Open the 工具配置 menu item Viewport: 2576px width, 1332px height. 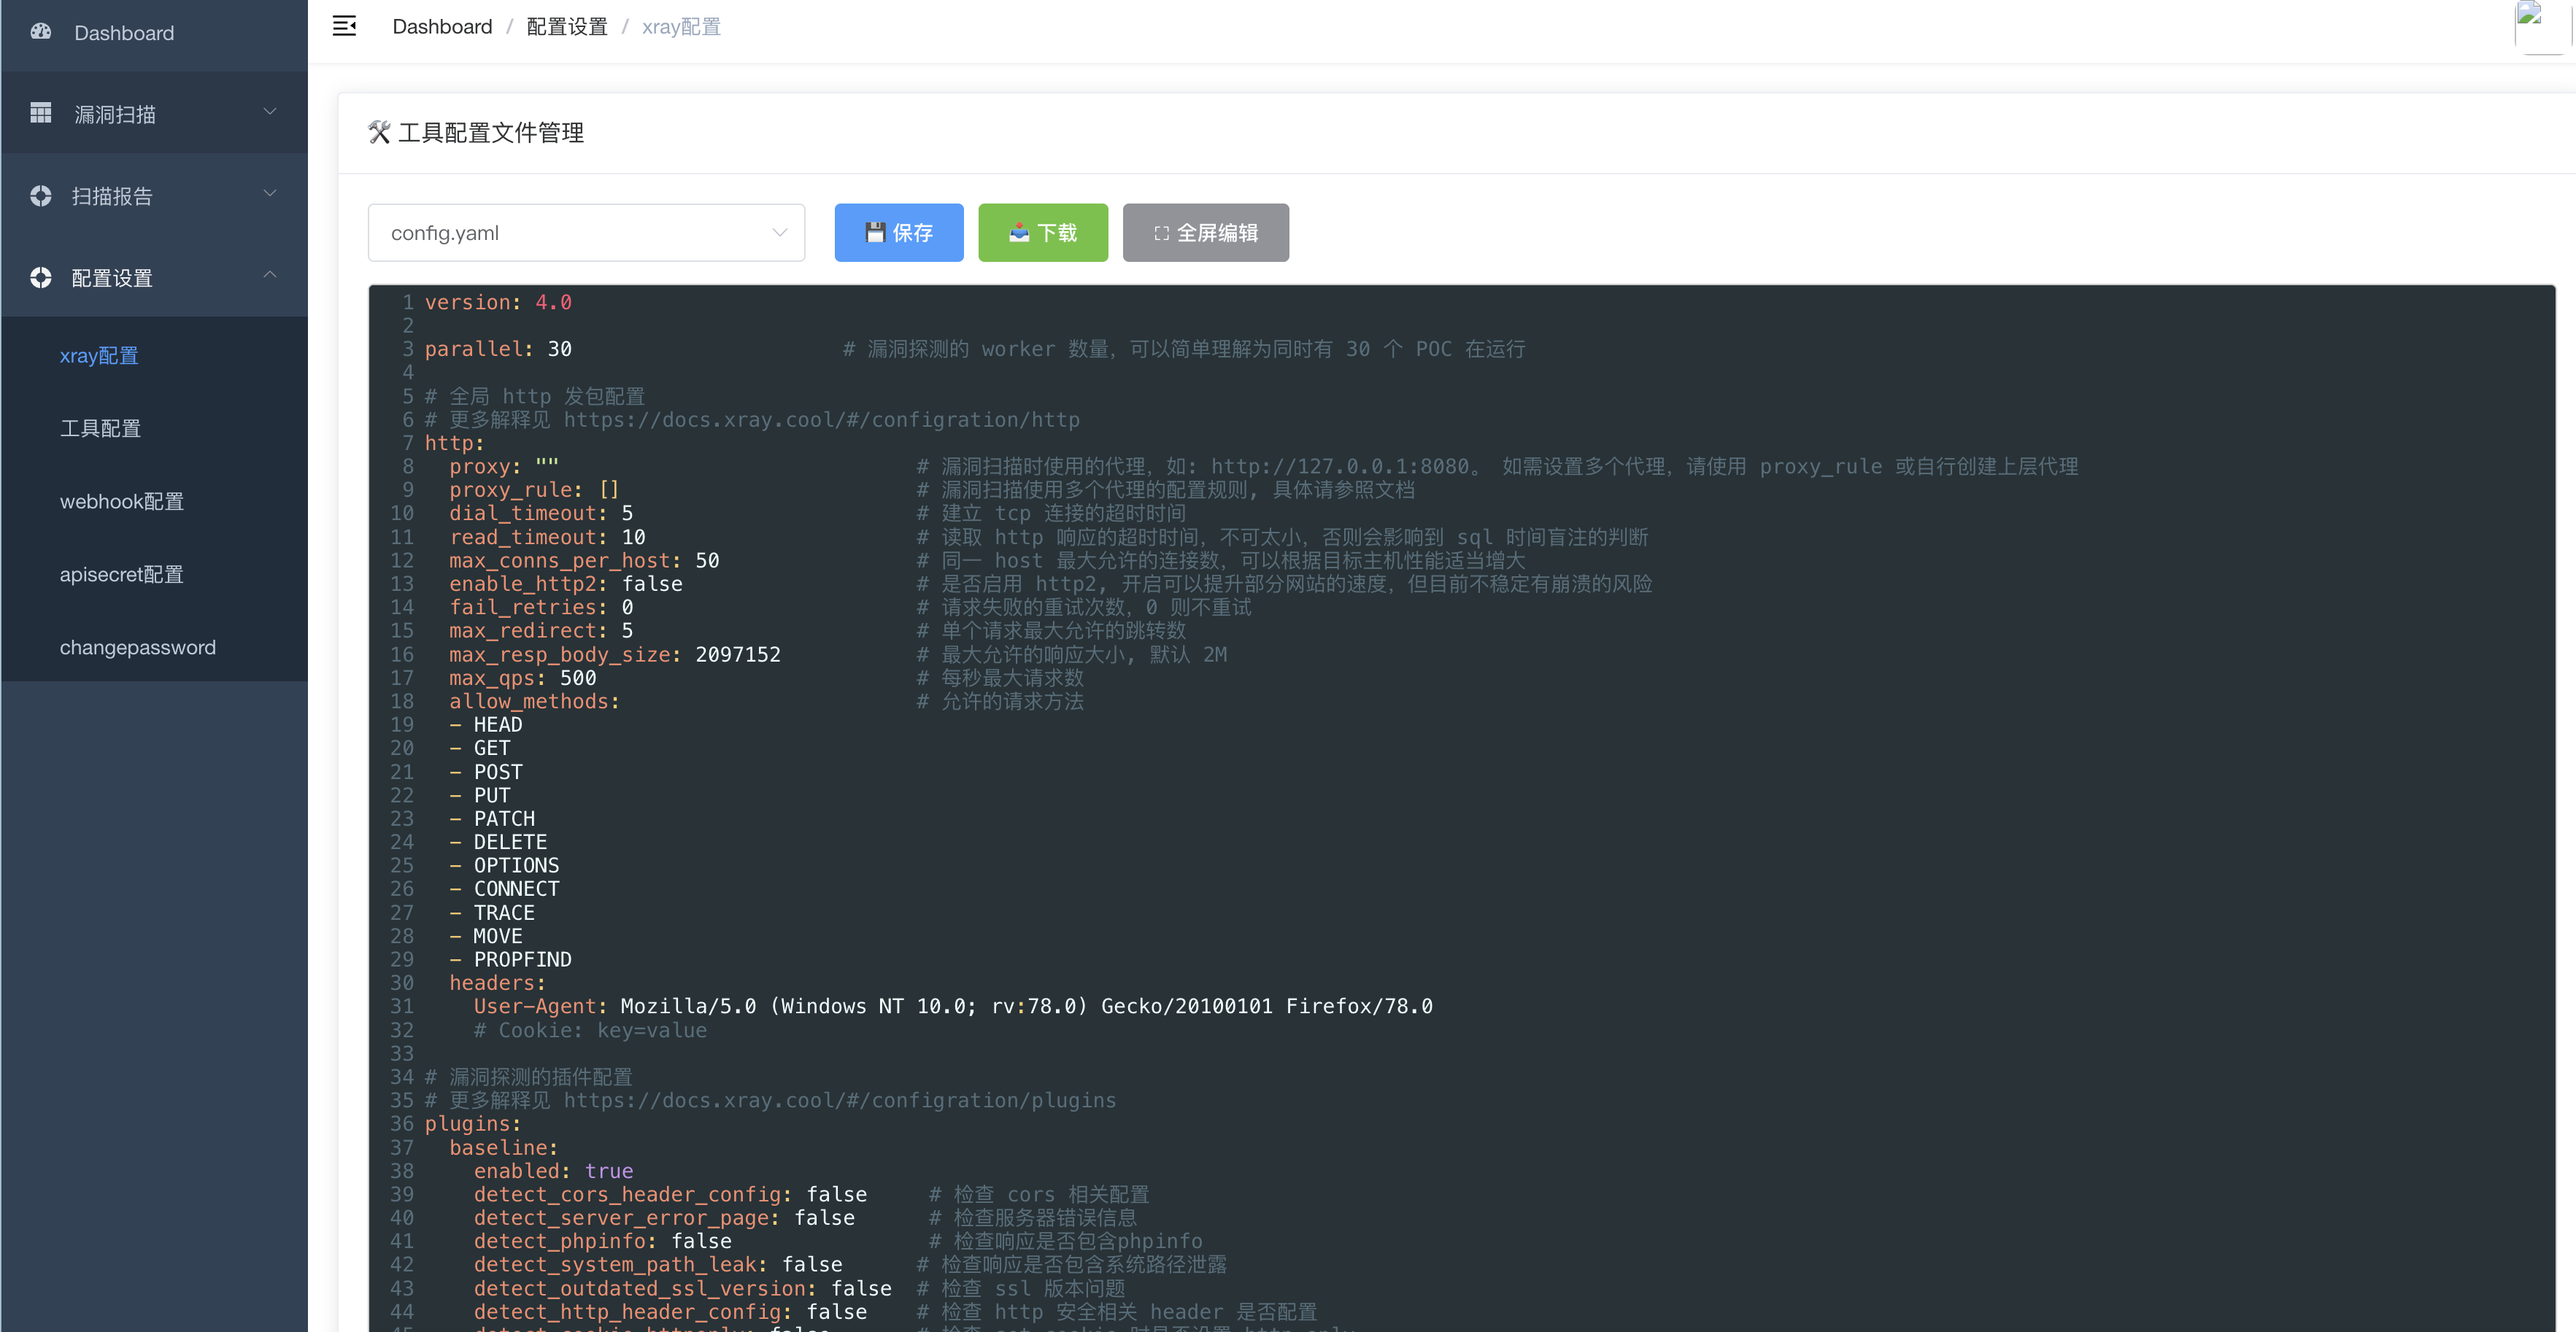coord(100,429)
